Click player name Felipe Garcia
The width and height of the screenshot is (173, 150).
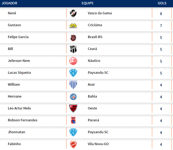pyautogui.click(x=18, y=37)
